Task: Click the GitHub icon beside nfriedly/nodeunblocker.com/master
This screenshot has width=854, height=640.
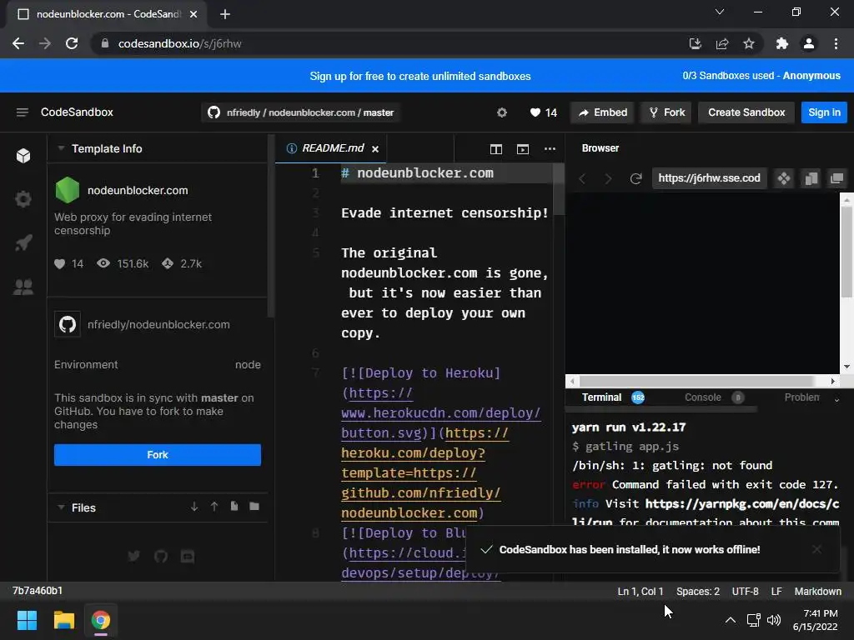Action: [x=213, y=112]
